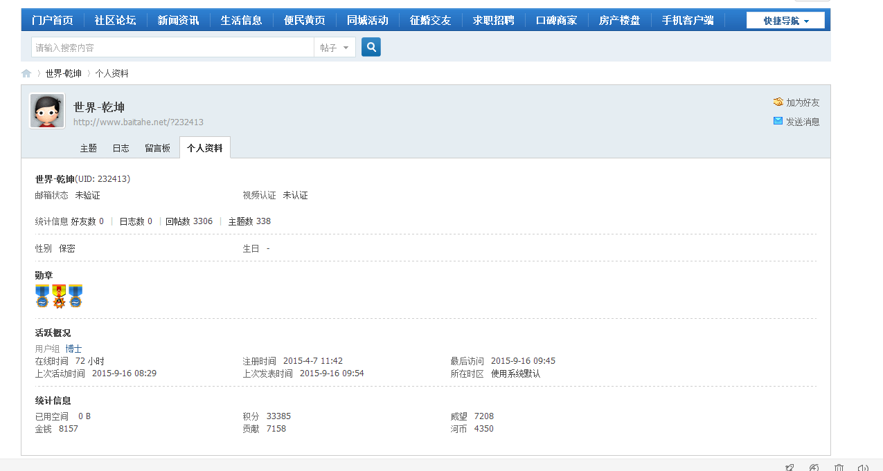Focus the 请输入搜索内容 search field
This screenshot has width=883, height=471.
173,47
